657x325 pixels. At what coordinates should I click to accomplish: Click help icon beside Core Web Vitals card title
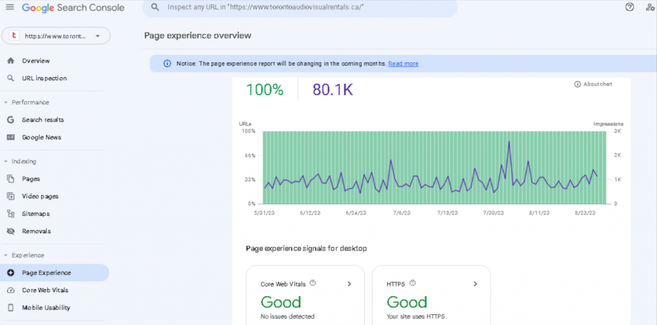coord(312,283)
